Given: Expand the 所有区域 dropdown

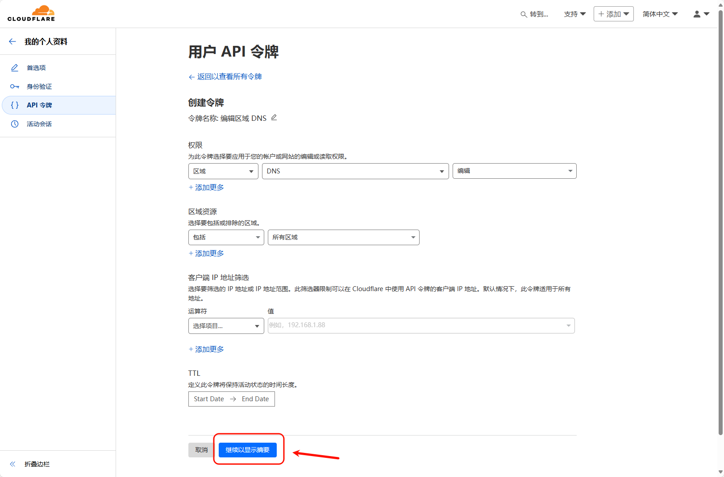Looking at the screenshot, I should (x=343, y=237).
